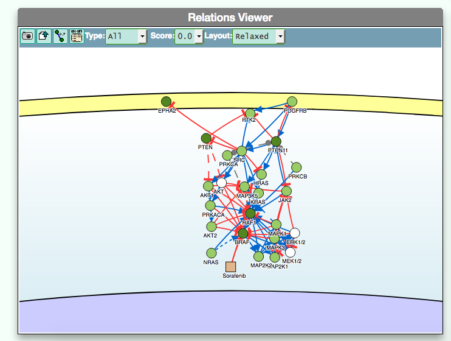Click the PDGFRB receptor node
The image size is (451, 341).
292,102
